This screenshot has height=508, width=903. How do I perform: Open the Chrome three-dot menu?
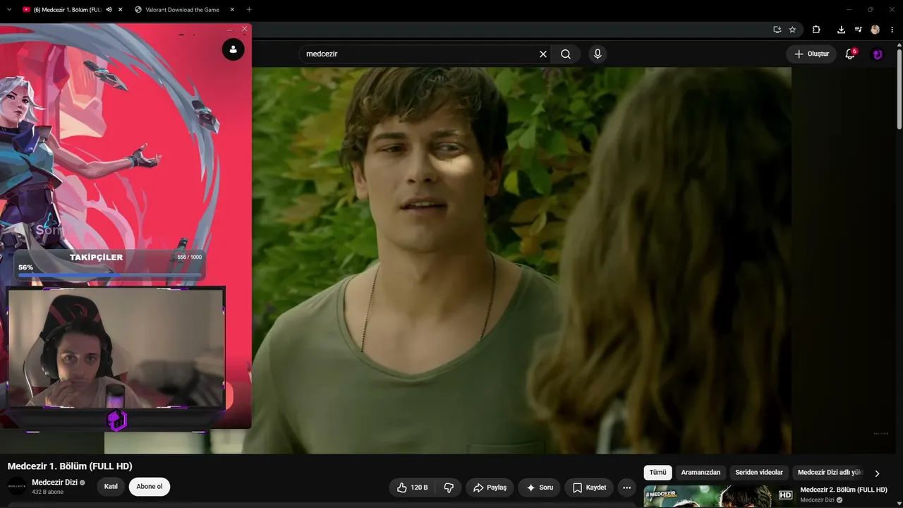point(892,30)
